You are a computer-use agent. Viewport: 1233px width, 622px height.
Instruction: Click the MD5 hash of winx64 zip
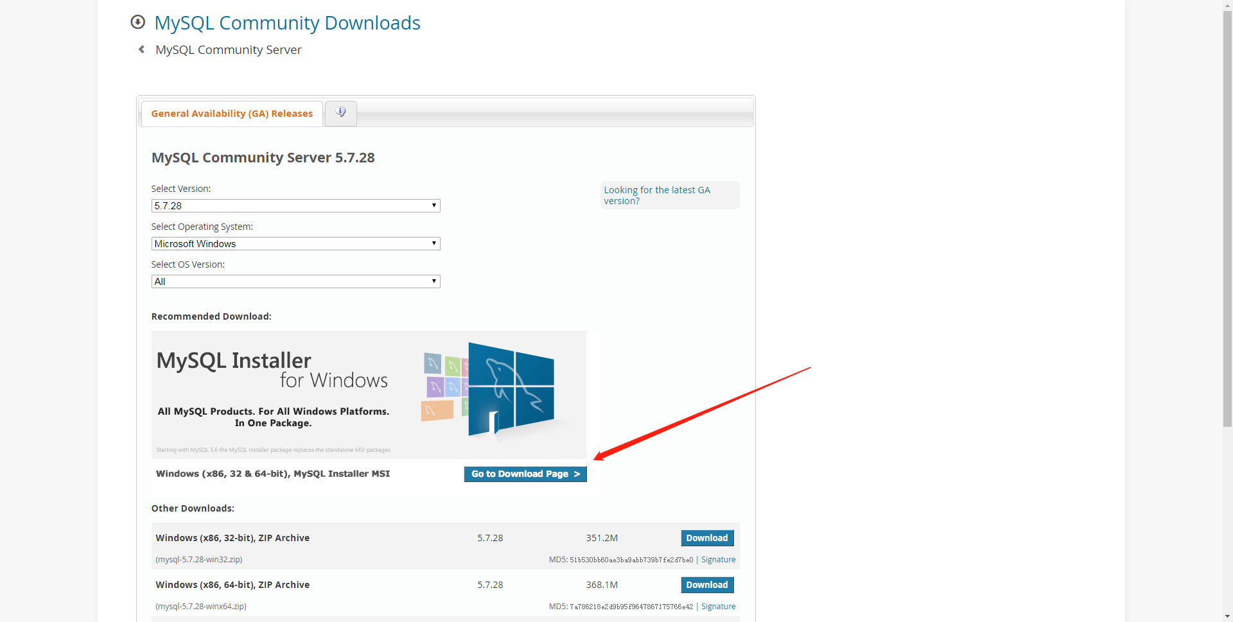631,607
